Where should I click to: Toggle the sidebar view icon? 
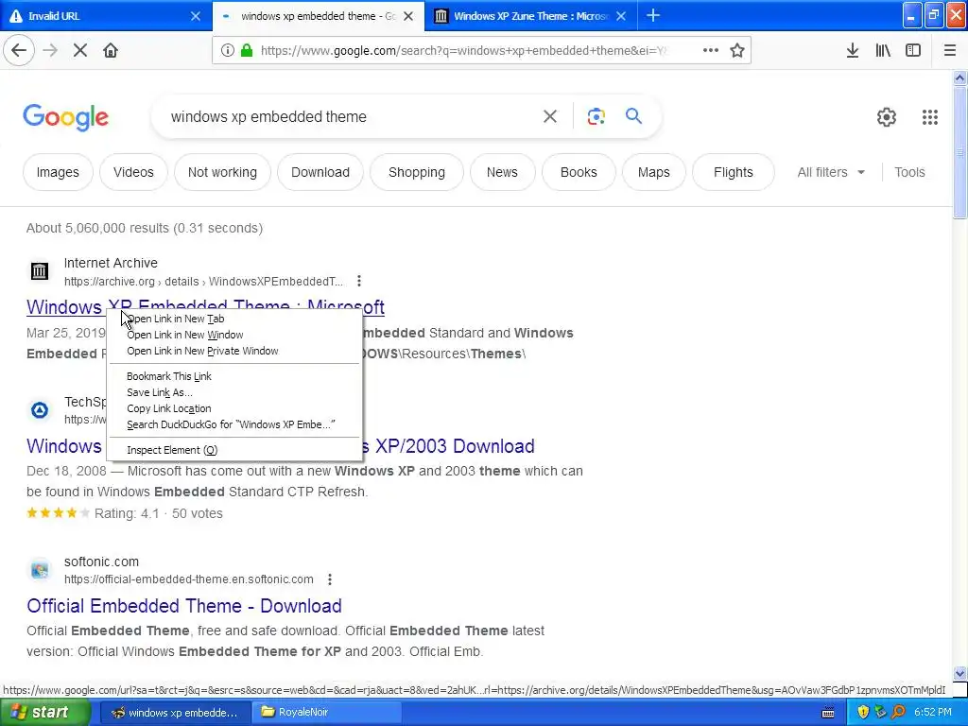913,50
